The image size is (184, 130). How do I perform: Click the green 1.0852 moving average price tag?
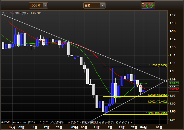pyautogui.click(x=174, y=83)
